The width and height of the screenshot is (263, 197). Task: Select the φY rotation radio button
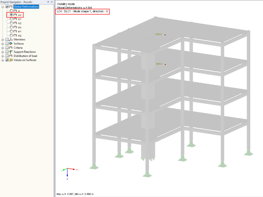tap(11, 31)
